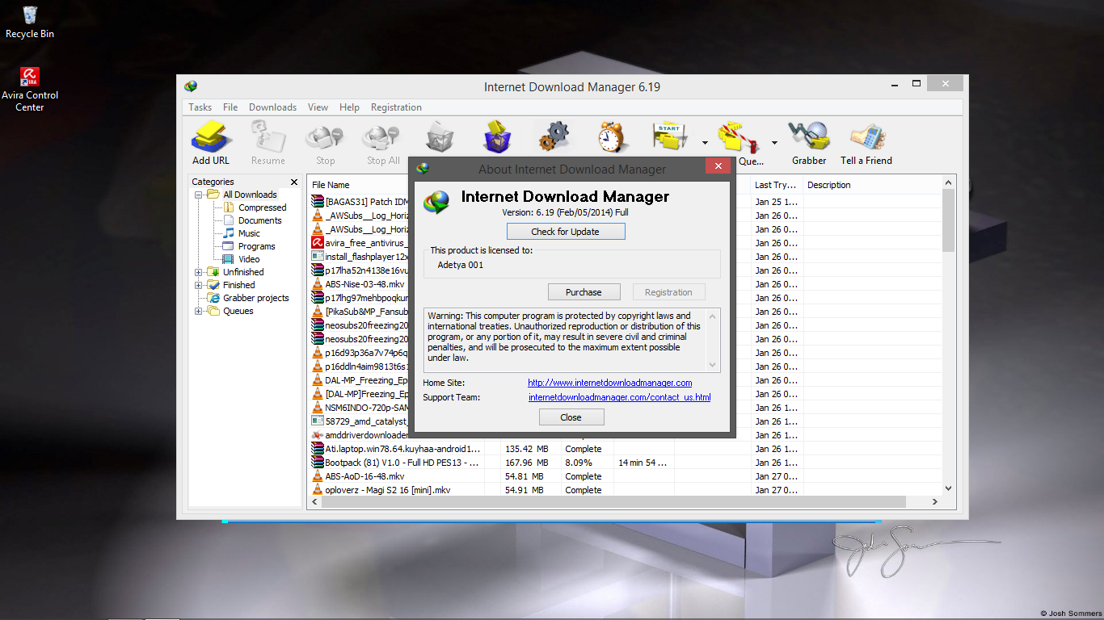Select the Avira Control Center desktop icon
The height and width of the screenshot is (620, 1104).
(30, 89)
